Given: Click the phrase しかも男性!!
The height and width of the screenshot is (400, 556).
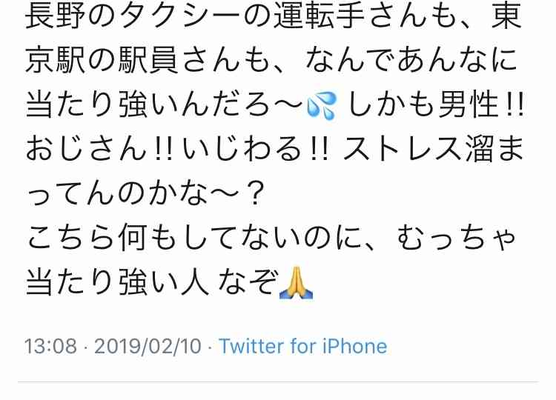Looking at the screenshot, I should 436,105.
